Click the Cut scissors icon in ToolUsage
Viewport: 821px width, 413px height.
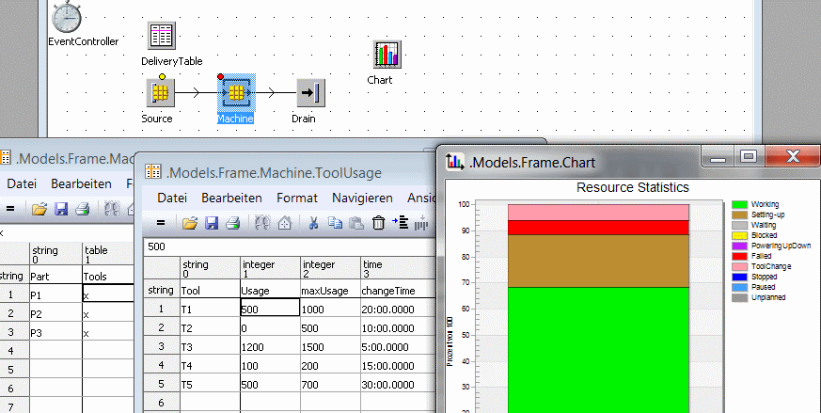click(311, 223)
